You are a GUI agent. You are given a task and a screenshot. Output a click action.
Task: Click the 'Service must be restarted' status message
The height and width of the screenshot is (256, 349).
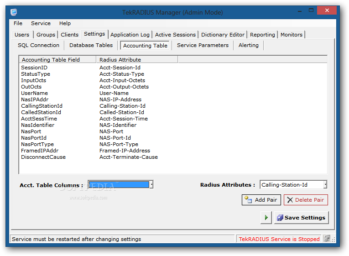(76, 239)
